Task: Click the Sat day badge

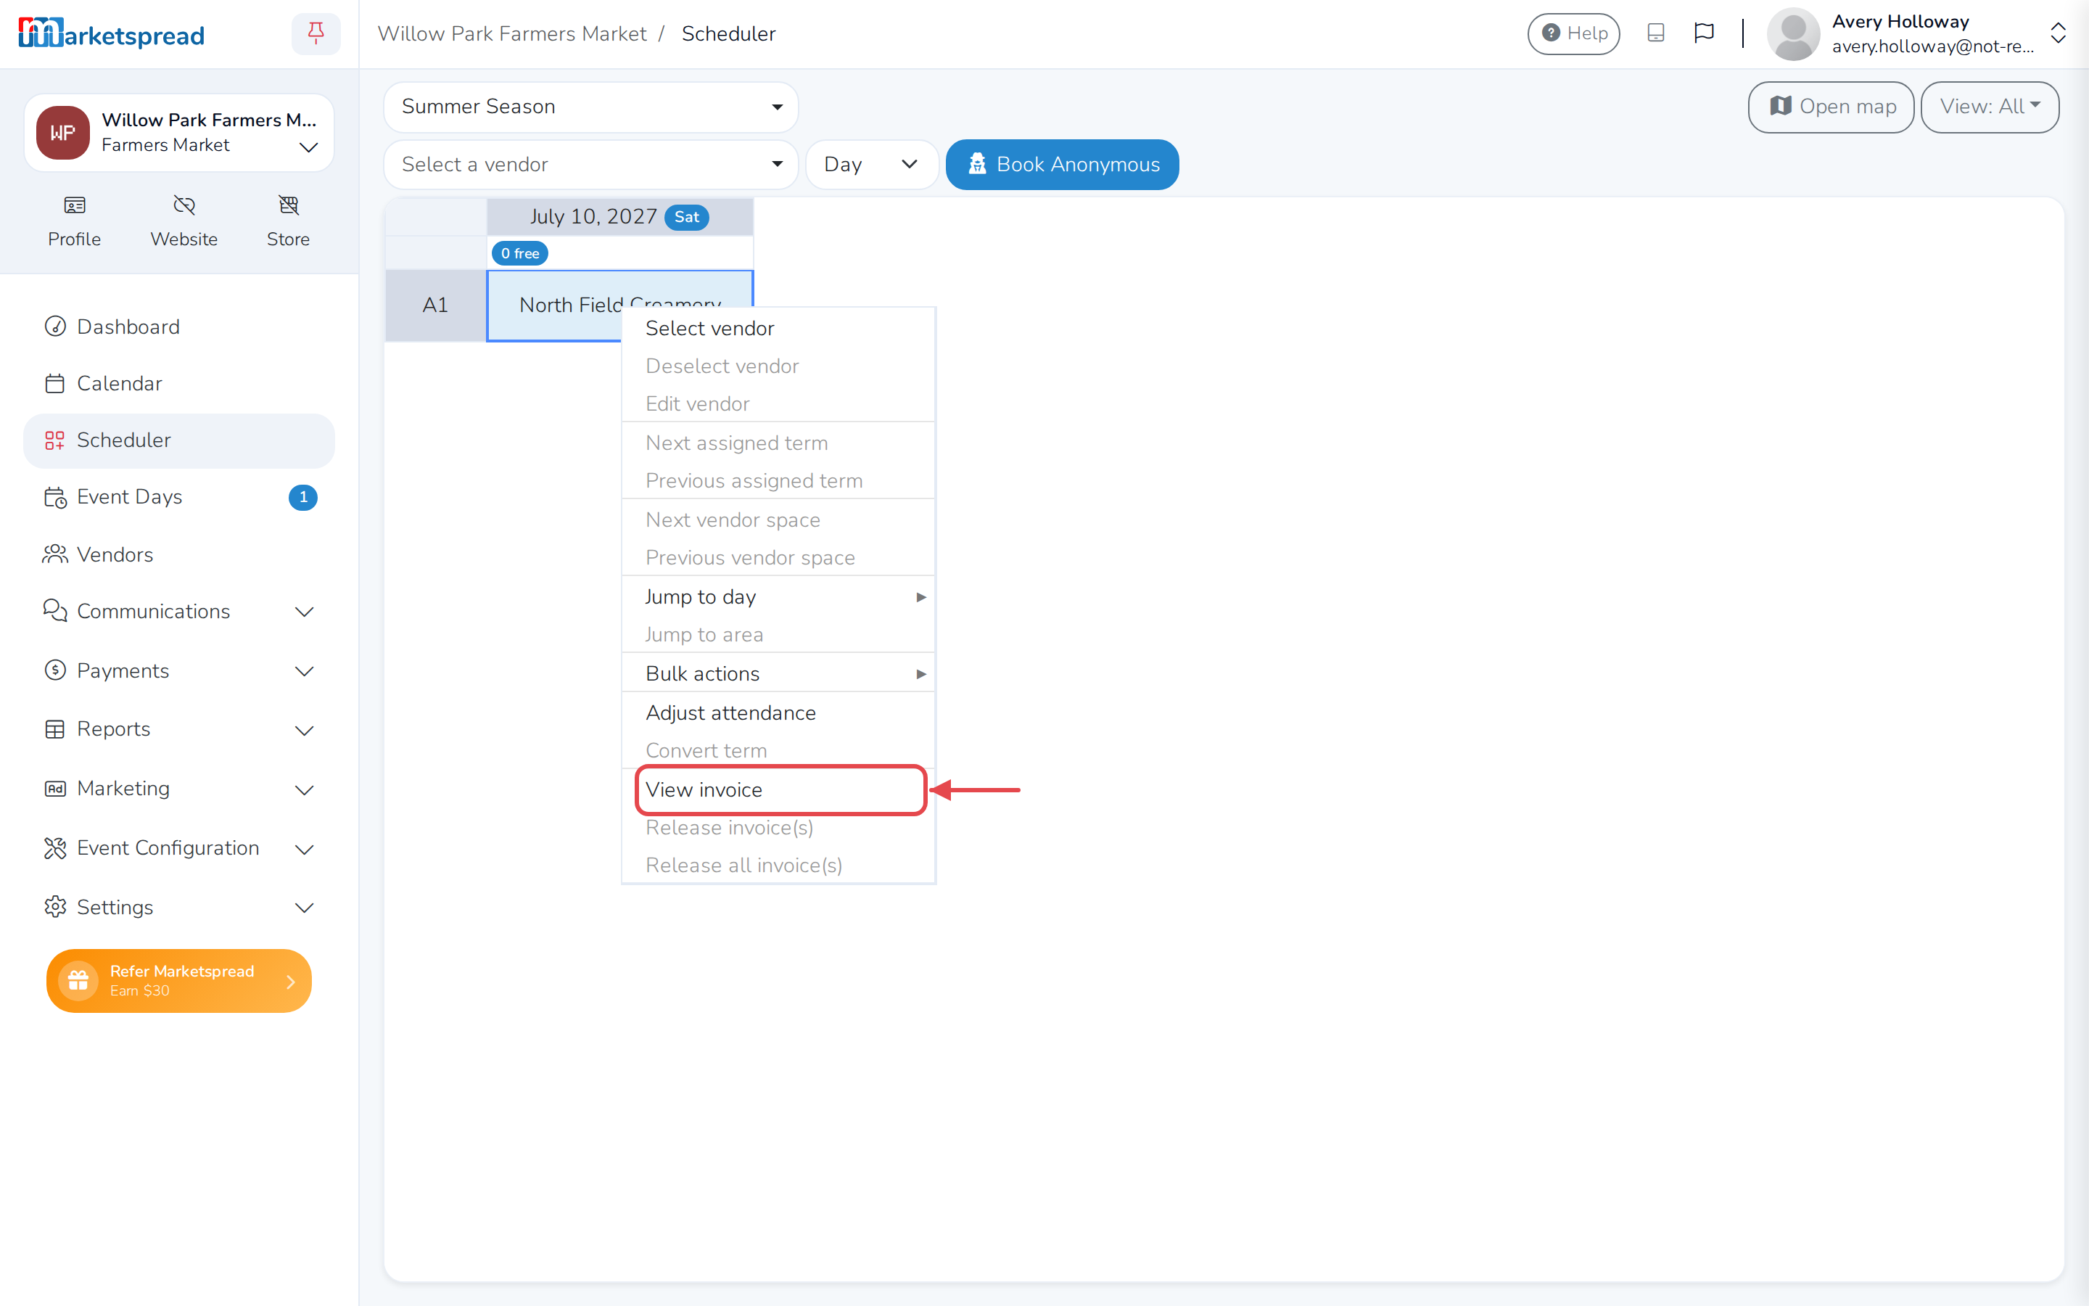Action: 686,217
